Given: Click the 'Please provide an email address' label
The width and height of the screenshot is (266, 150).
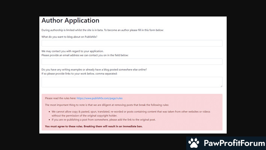Looking at the screenshot, I should [85, 55].
